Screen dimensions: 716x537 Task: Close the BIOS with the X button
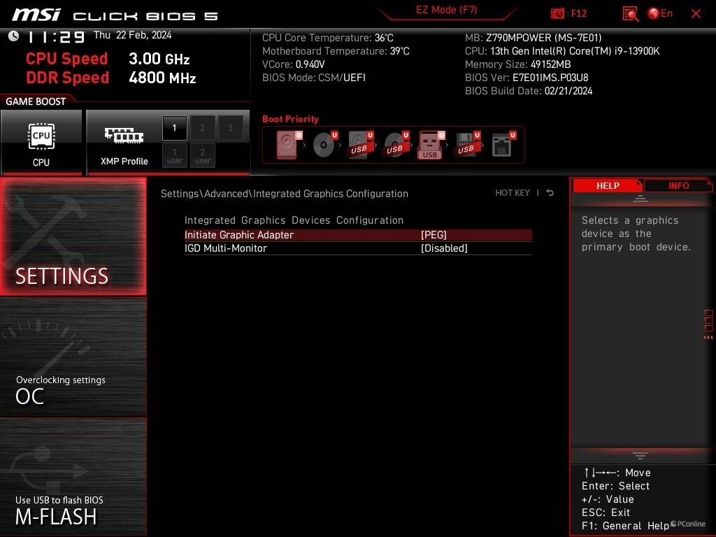[x=696, y=14]
